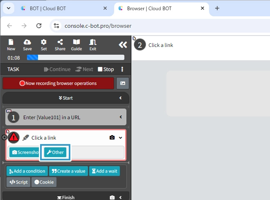This screenshot has height=200, width=270.
Task: Click the browser address bar URL
Action: (98, 26)
